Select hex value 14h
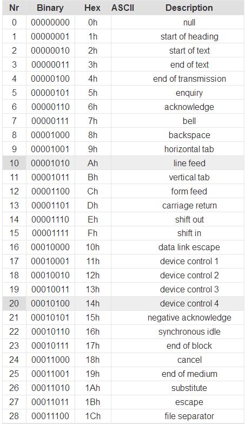This screenshot has height=424, width=246. point(92,303)
